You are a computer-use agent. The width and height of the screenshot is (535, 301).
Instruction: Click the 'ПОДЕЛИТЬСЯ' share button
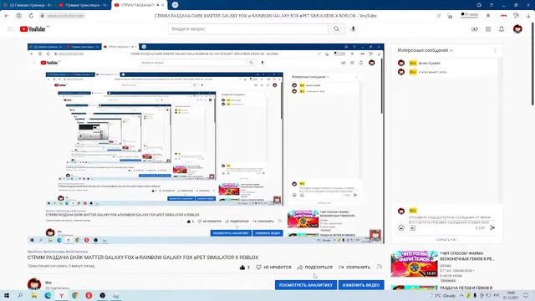(314, 268)
